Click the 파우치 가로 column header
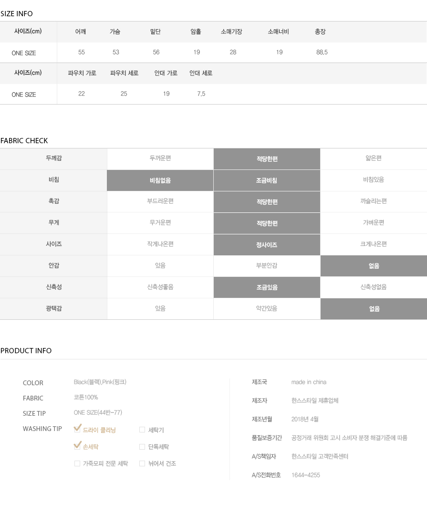427x516 pixels. 82,73
